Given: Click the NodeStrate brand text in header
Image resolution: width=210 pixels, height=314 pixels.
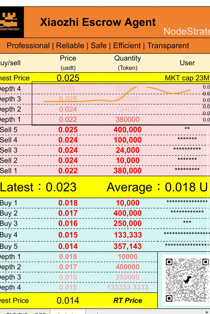Looking at the screenshot, I should click(187, 31).
